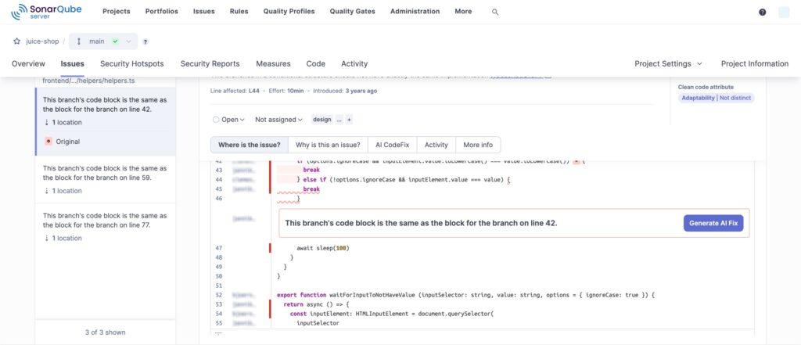
Task: Expand the Project Settings menu
Action: pyautogui.click(x=668, y=64)
